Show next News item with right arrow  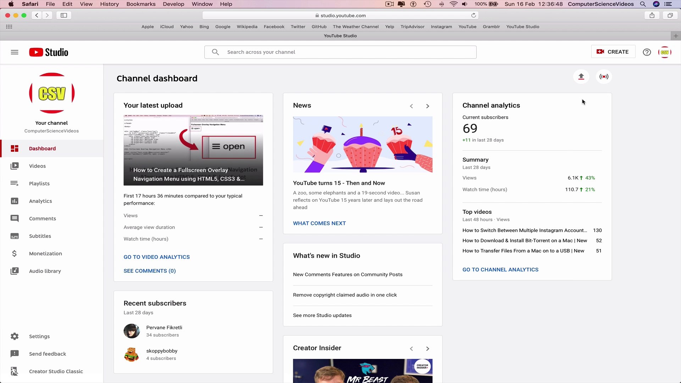pos(427,106)
